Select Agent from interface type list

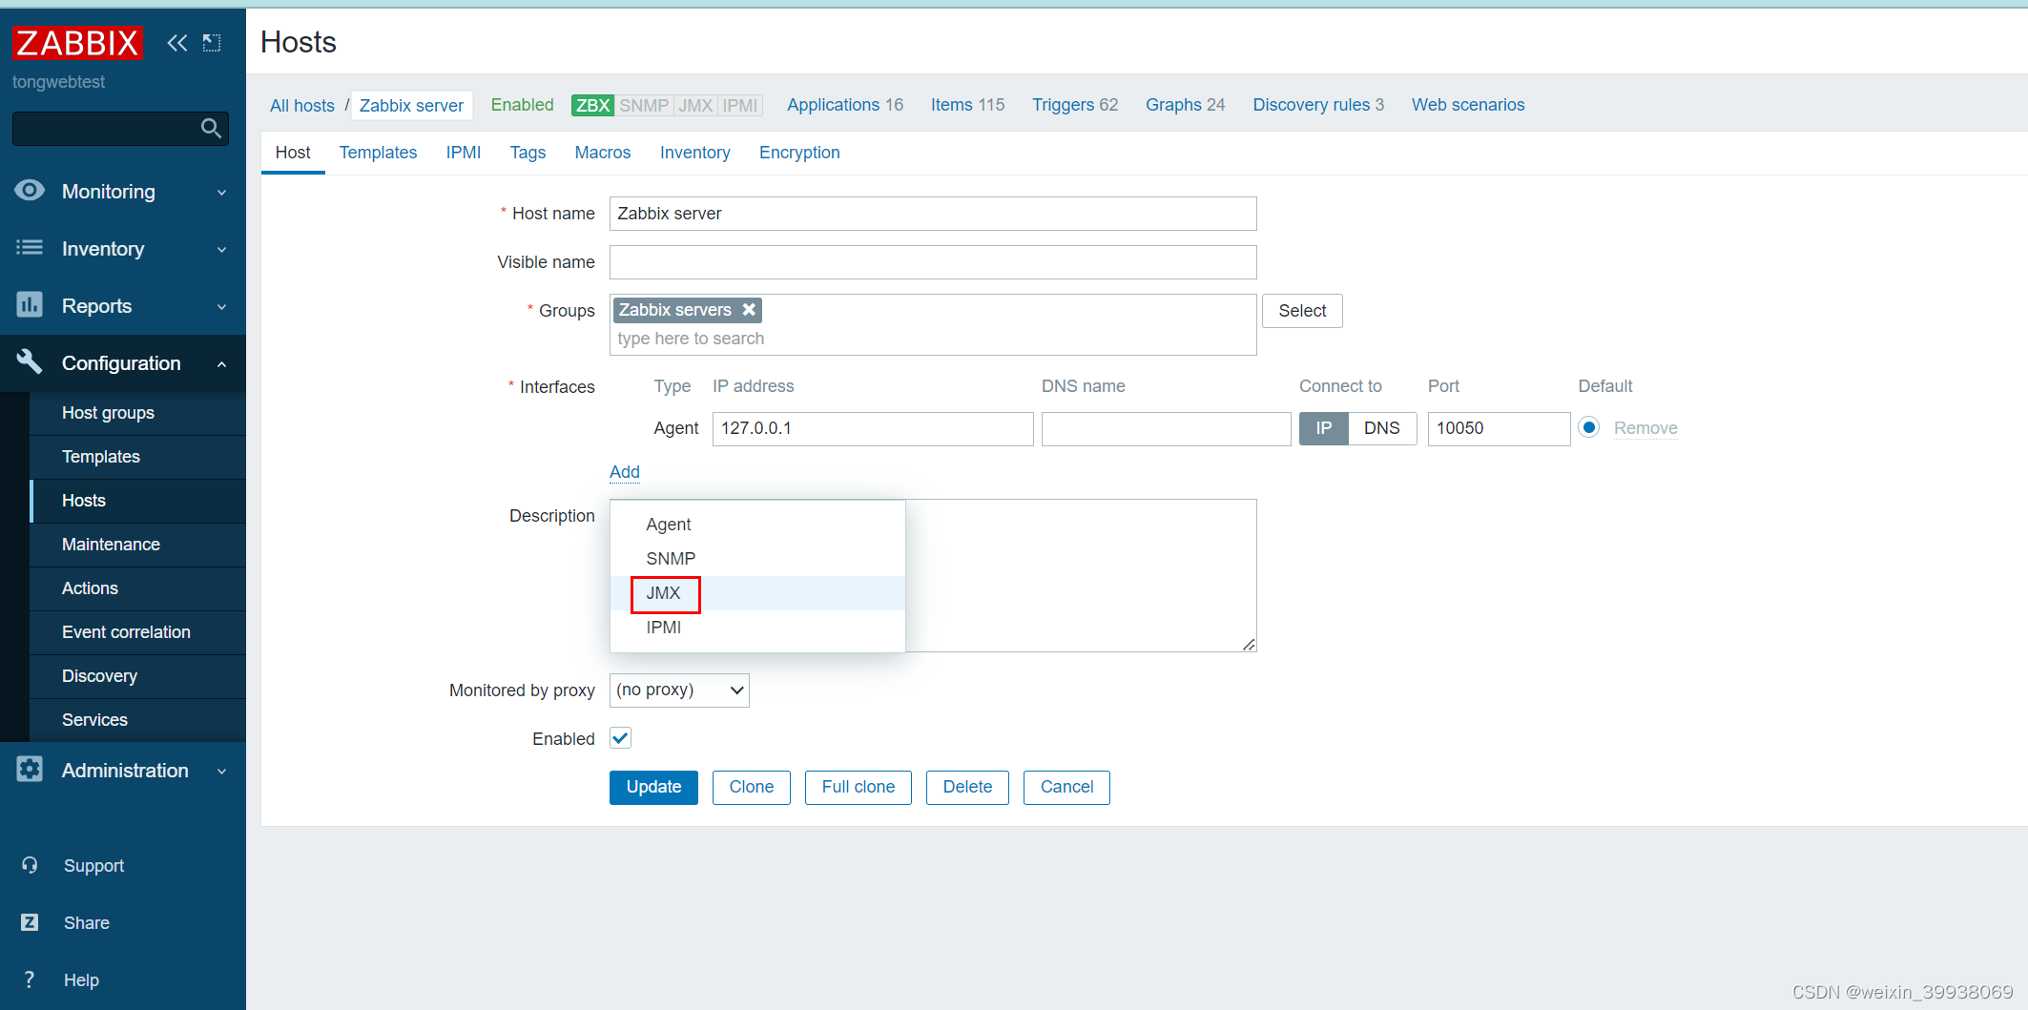tap(757, 525)
